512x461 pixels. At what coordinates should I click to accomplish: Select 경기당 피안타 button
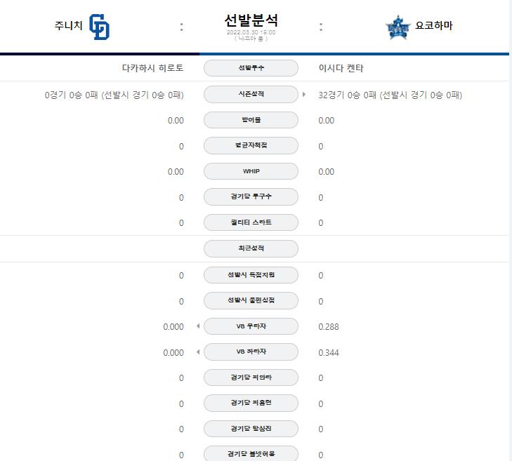pos(251,378)
